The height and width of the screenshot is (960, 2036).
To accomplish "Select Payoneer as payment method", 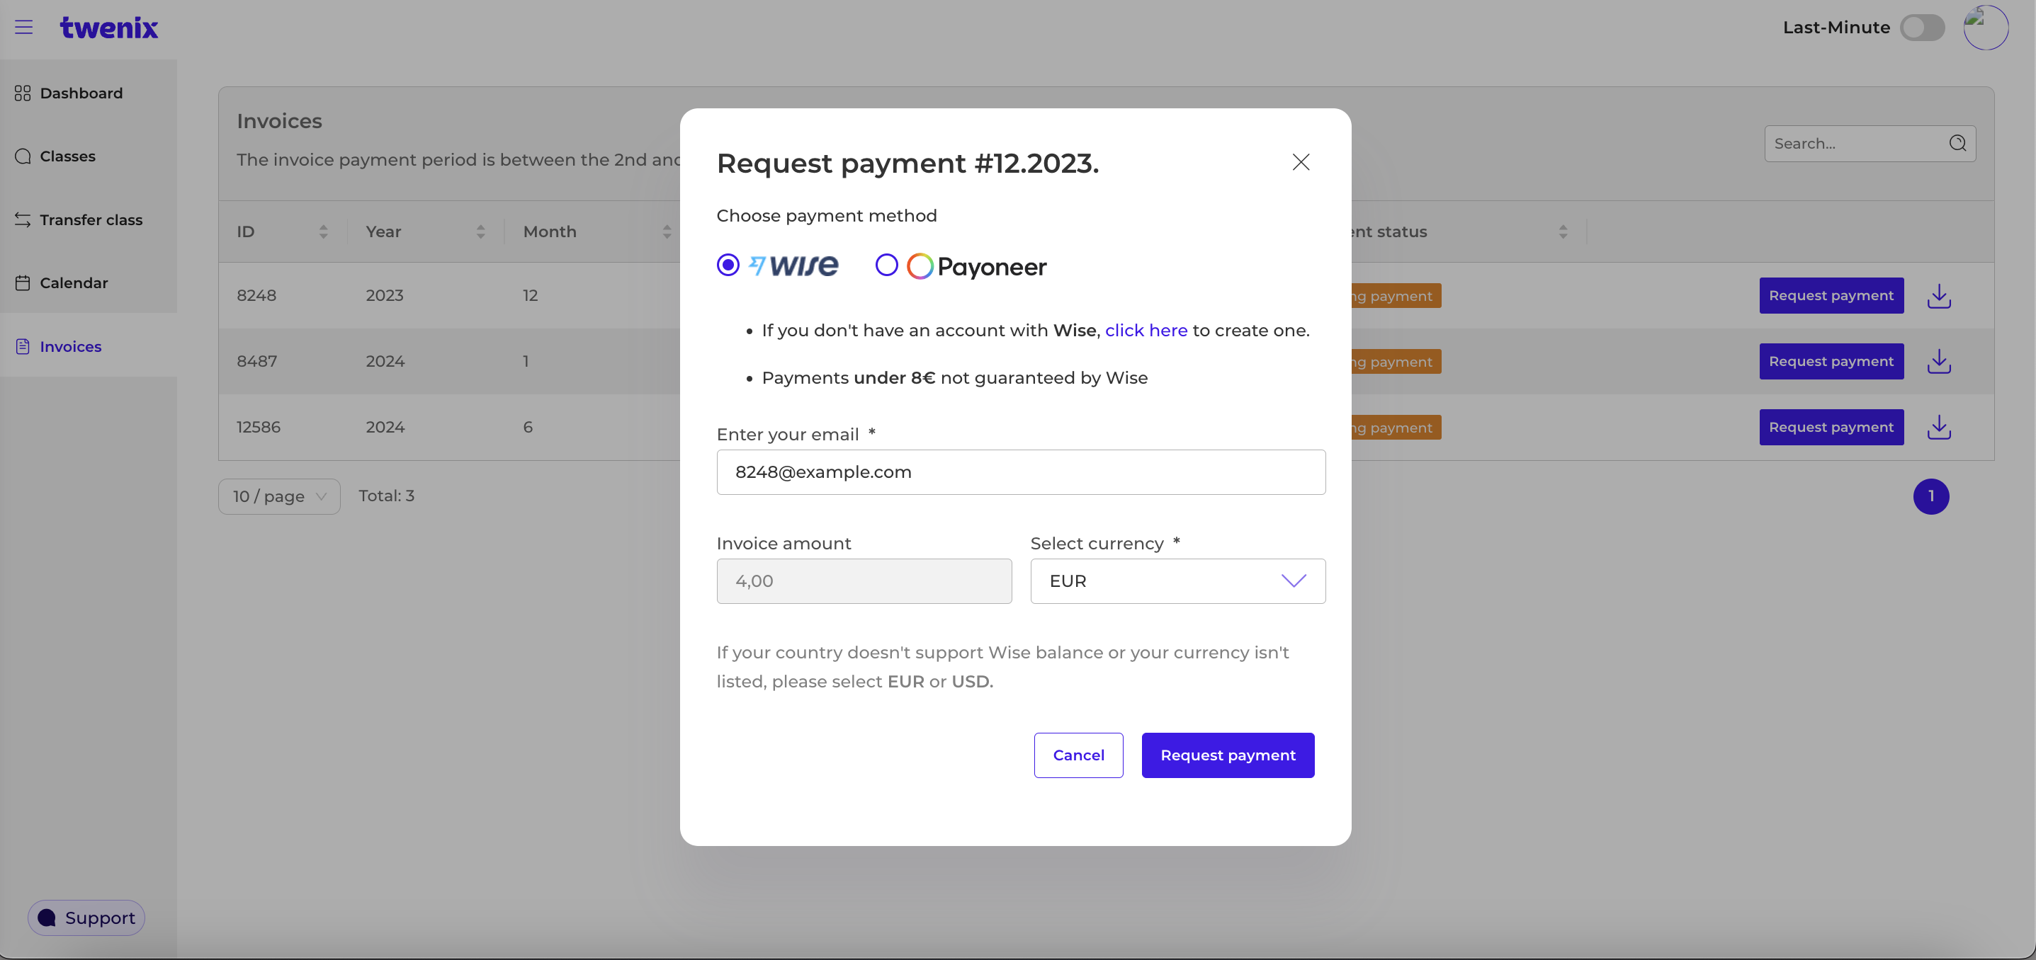I will pyautogui.click(x=886, y=265).
